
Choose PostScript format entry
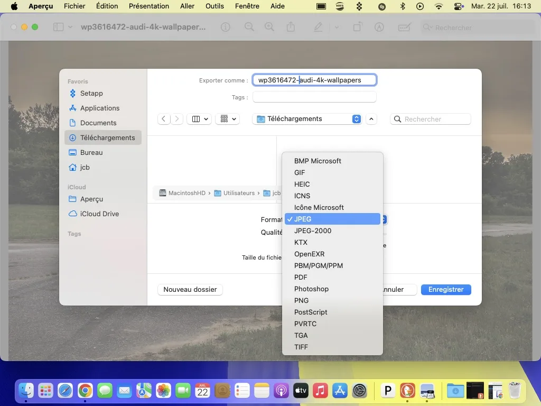coord(332,312)
